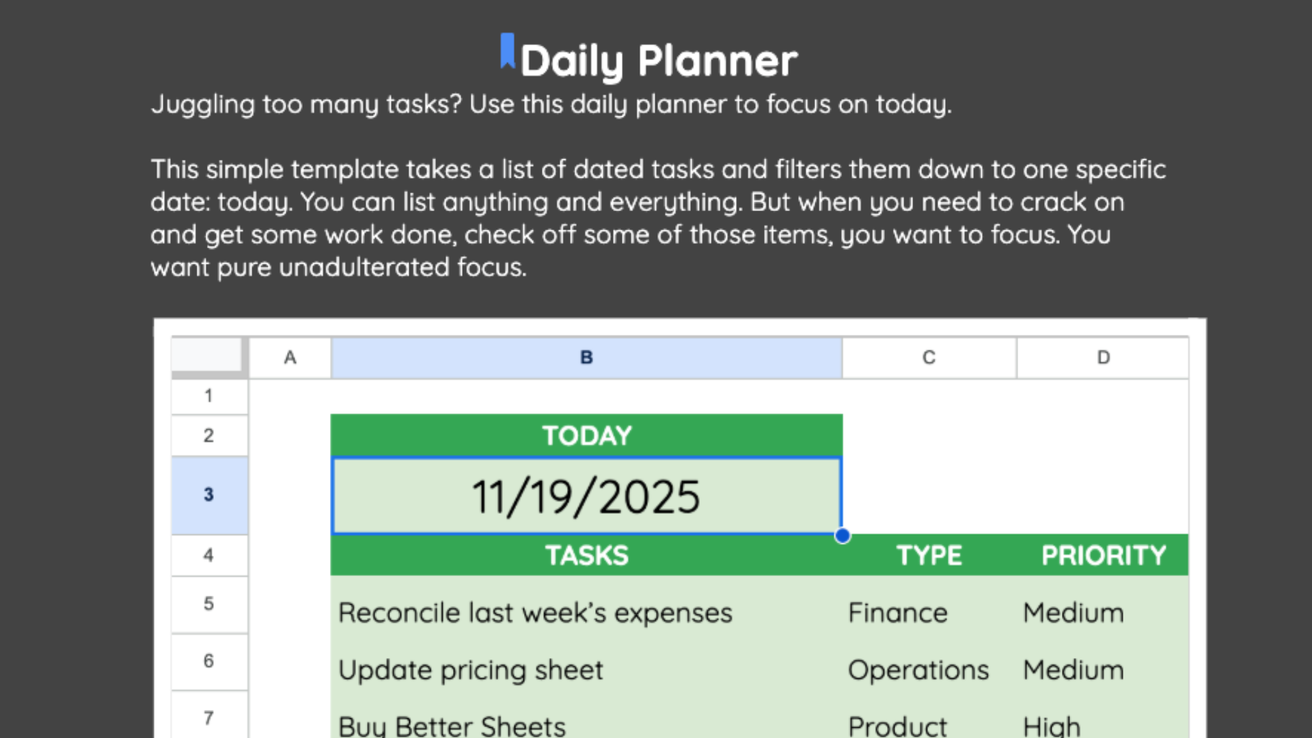Click the row 2 header
This screenshot has width=1312, height=738.
point(208,435)
